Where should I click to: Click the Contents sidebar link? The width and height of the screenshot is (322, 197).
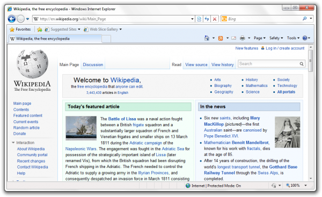pos(21,110)
